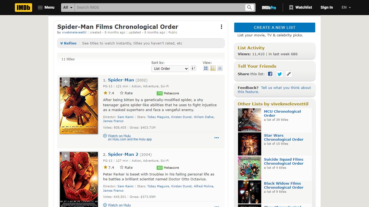
Task: Click the 83 Metascore badge
Action: click(x=160, y=168)
